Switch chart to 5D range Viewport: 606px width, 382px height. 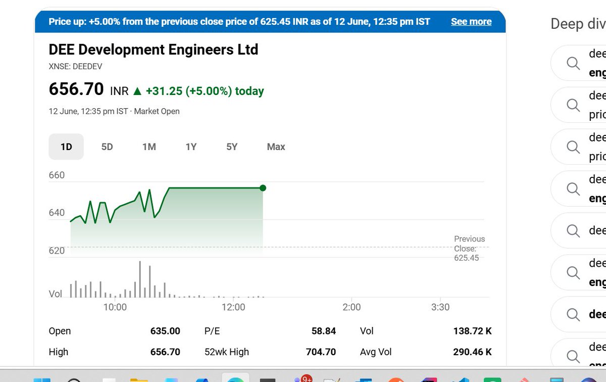[x=107, y=147]
